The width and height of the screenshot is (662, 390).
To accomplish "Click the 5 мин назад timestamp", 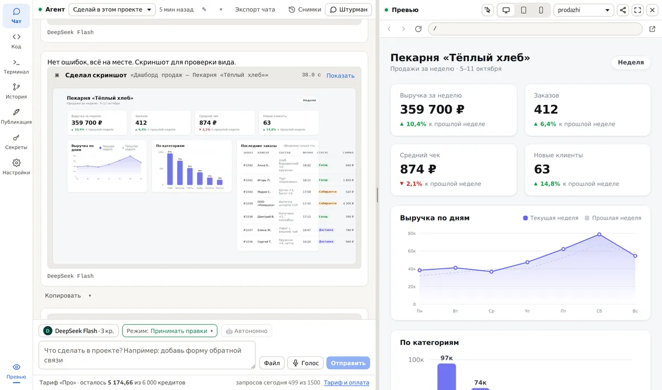I will coord(177,9).
